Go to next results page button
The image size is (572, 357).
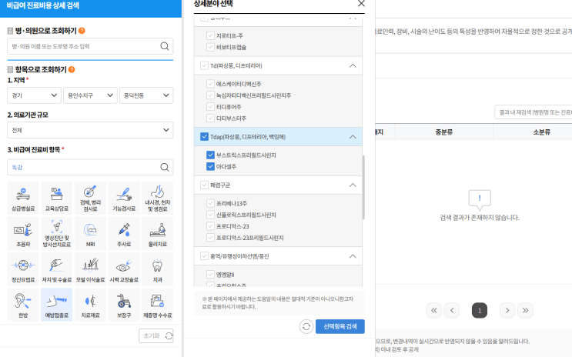click(x=507, y=310)
